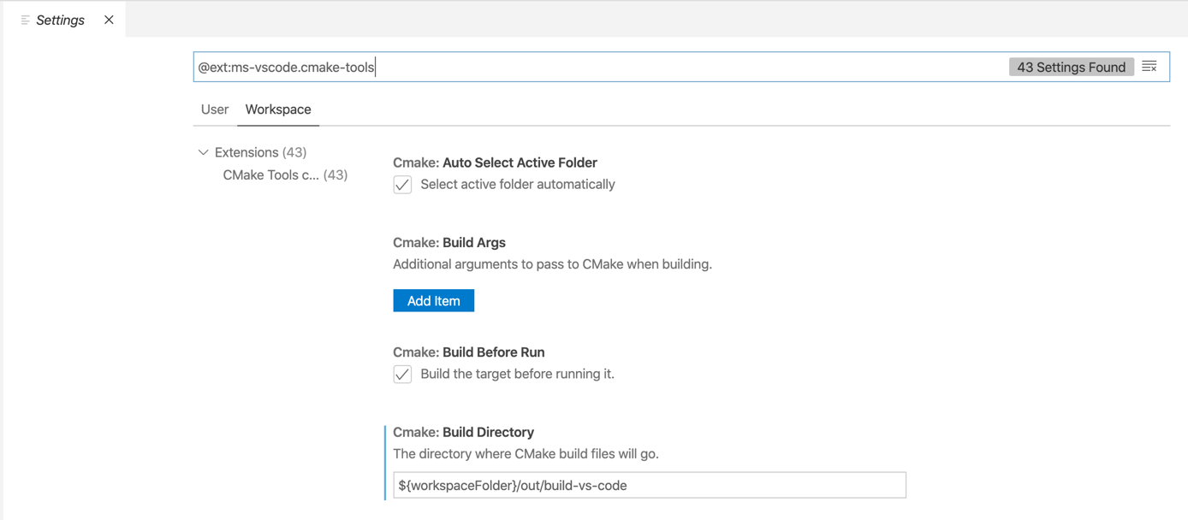Uncheck Select active folder automatically
1188x520 pixels.
point(402,184)
